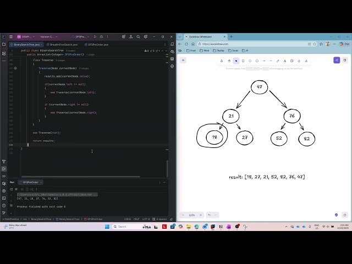Open IntelliJ Search Everywhere magnifier
352x264 pixels.
138,37
